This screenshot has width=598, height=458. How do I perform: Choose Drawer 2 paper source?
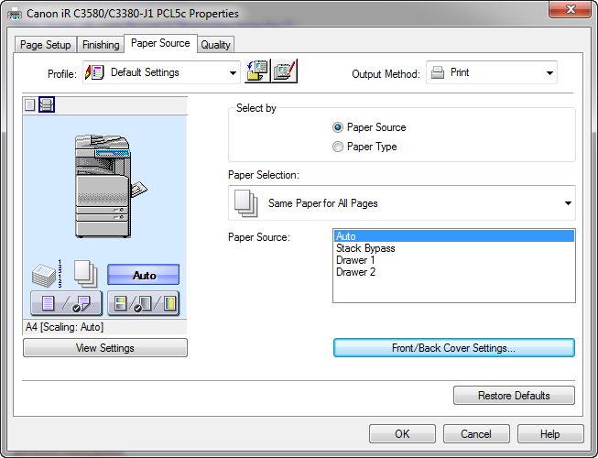tap(454, 272)
